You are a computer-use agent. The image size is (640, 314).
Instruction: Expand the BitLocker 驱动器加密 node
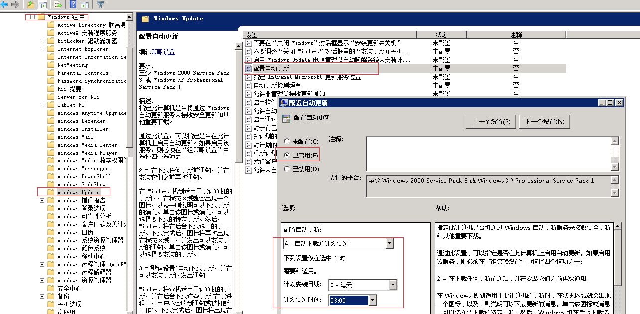coord(42,41)
